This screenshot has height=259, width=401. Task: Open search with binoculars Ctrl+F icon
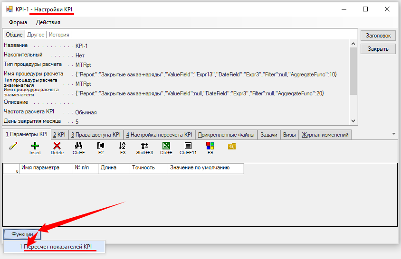(x=79, y=147)
